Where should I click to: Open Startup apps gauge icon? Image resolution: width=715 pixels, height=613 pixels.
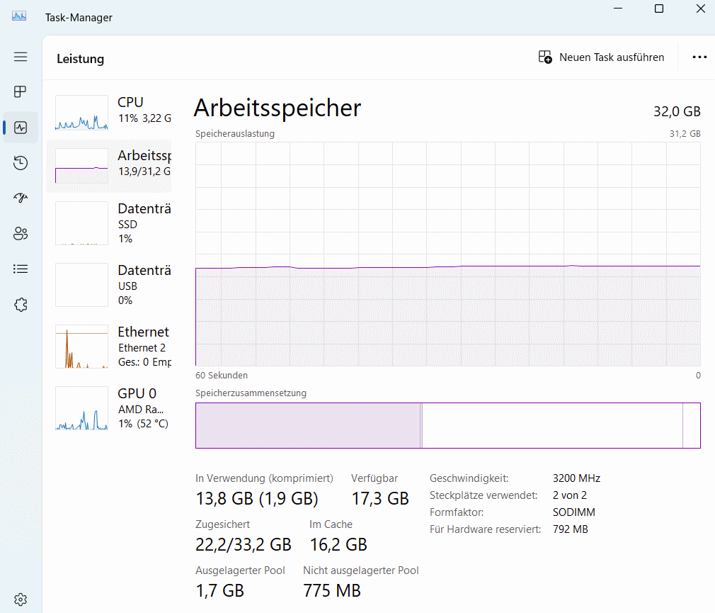21,198
